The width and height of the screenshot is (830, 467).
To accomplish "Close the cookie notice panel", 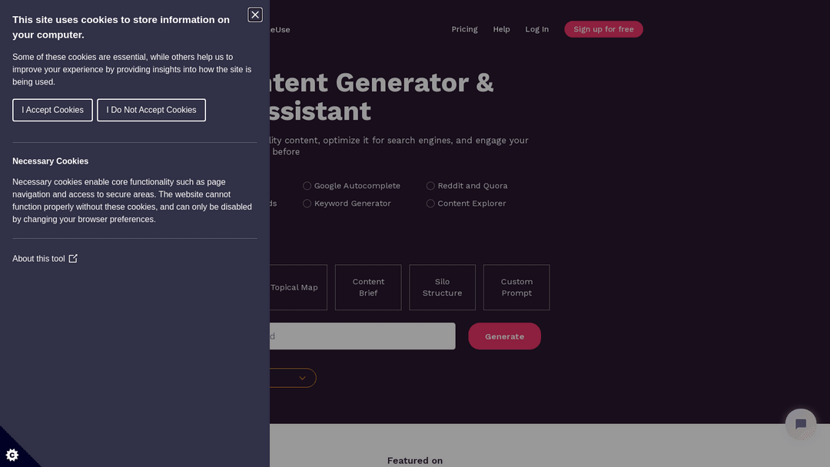I will pyautogui.click(x=255, y=15).
